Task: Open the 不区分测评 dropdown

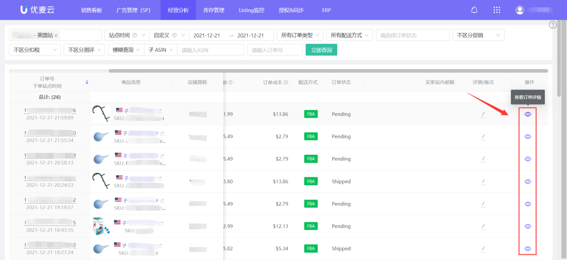Action: click(x=84, y=50)
